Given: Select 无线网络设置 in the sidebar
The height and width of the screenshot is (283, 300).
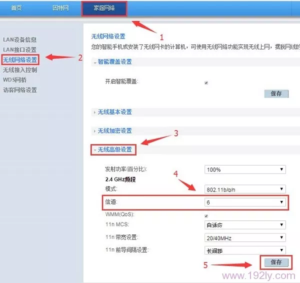Looking at the screenshot, I should point(20,59).
